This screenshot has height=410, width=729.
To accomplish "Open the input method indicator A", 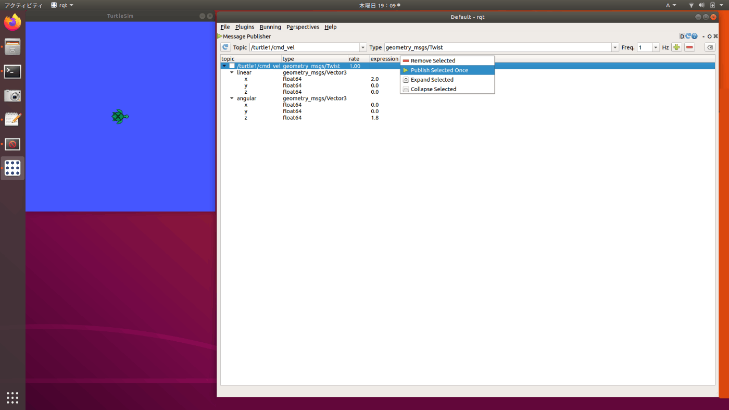I will coord(671,5).
